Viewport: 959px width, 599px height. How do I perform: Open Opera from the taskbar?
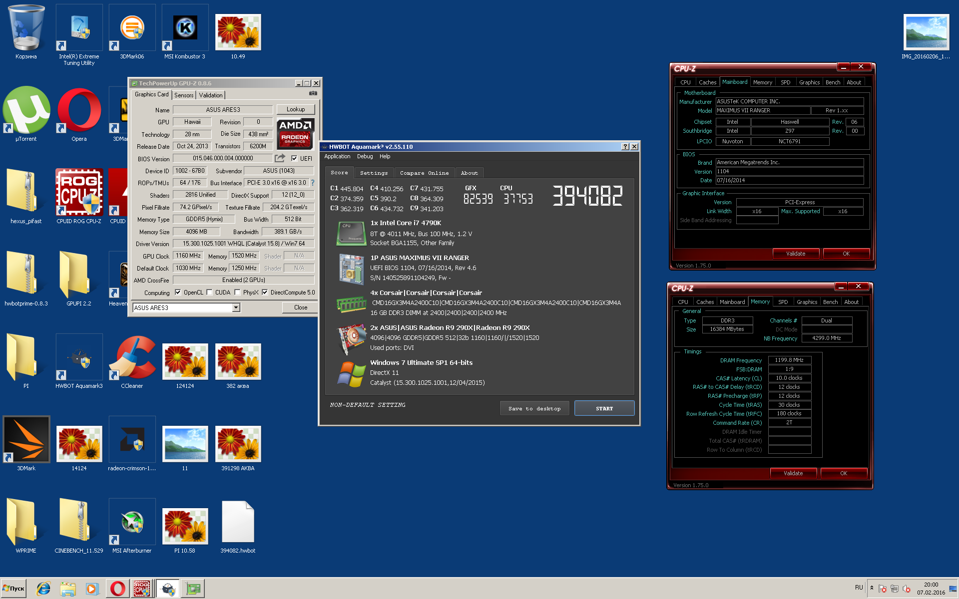point(117,589)
